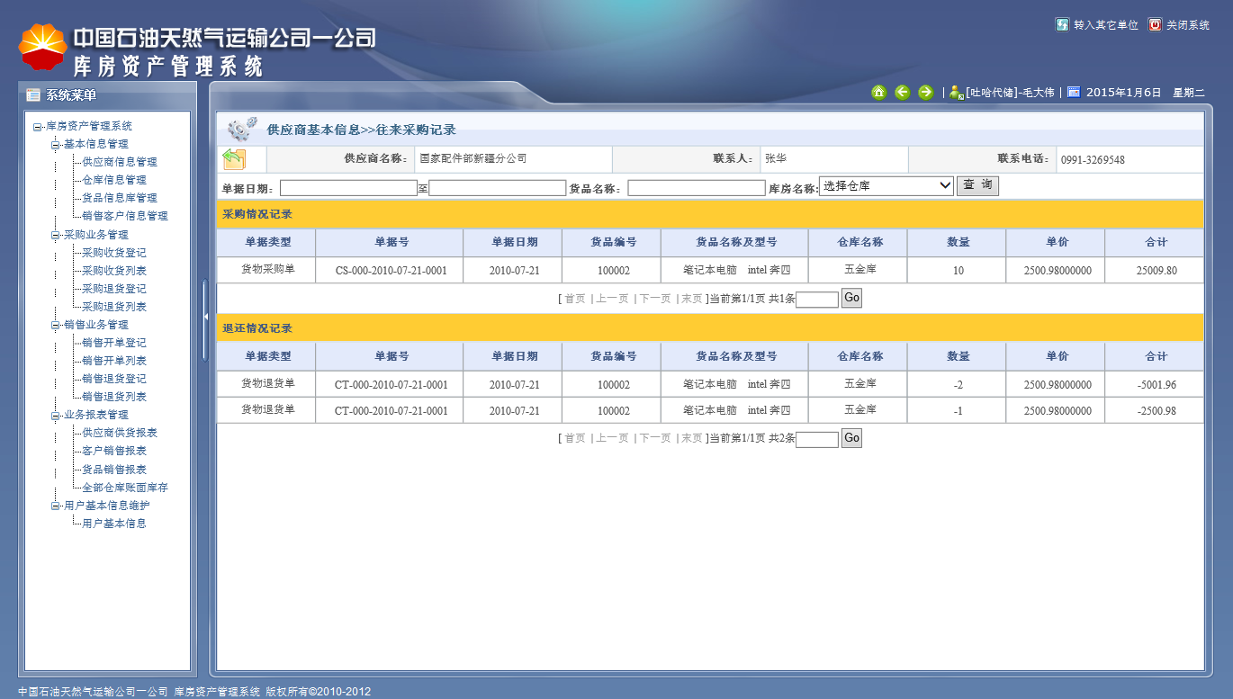The image size is (1233, 699).
Task: Focus page number box in return pager
Action: (817, 440)
